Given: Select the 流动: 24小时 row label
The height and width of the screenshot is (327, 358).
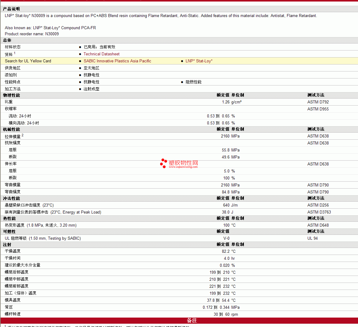Looking at the screenshot, I should pos(20,116).
